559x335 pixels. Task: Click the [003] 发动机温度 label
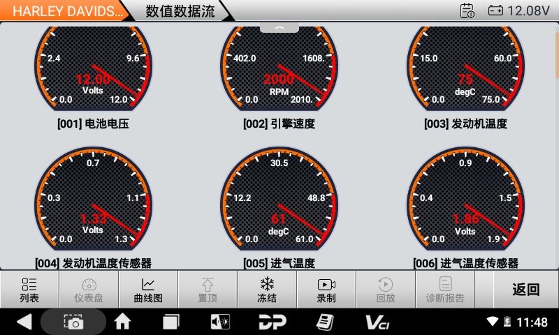(x=465, y=124)
